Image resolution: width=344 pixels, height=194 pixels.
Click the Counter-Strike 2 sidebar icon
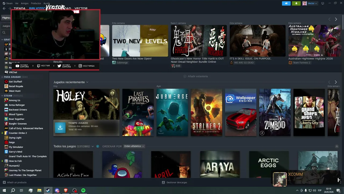[x=6, y=133]
